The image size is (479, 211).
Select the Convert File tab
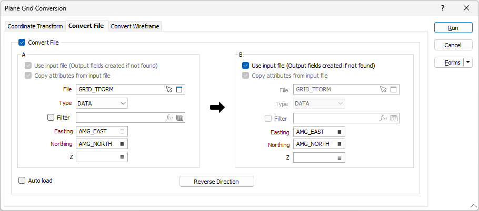click(x=86, y=26)
